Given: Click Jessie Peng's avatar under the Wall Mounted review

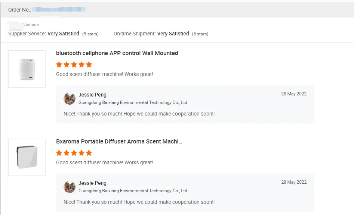Looking at the screenshot, I should click(70, 99).
